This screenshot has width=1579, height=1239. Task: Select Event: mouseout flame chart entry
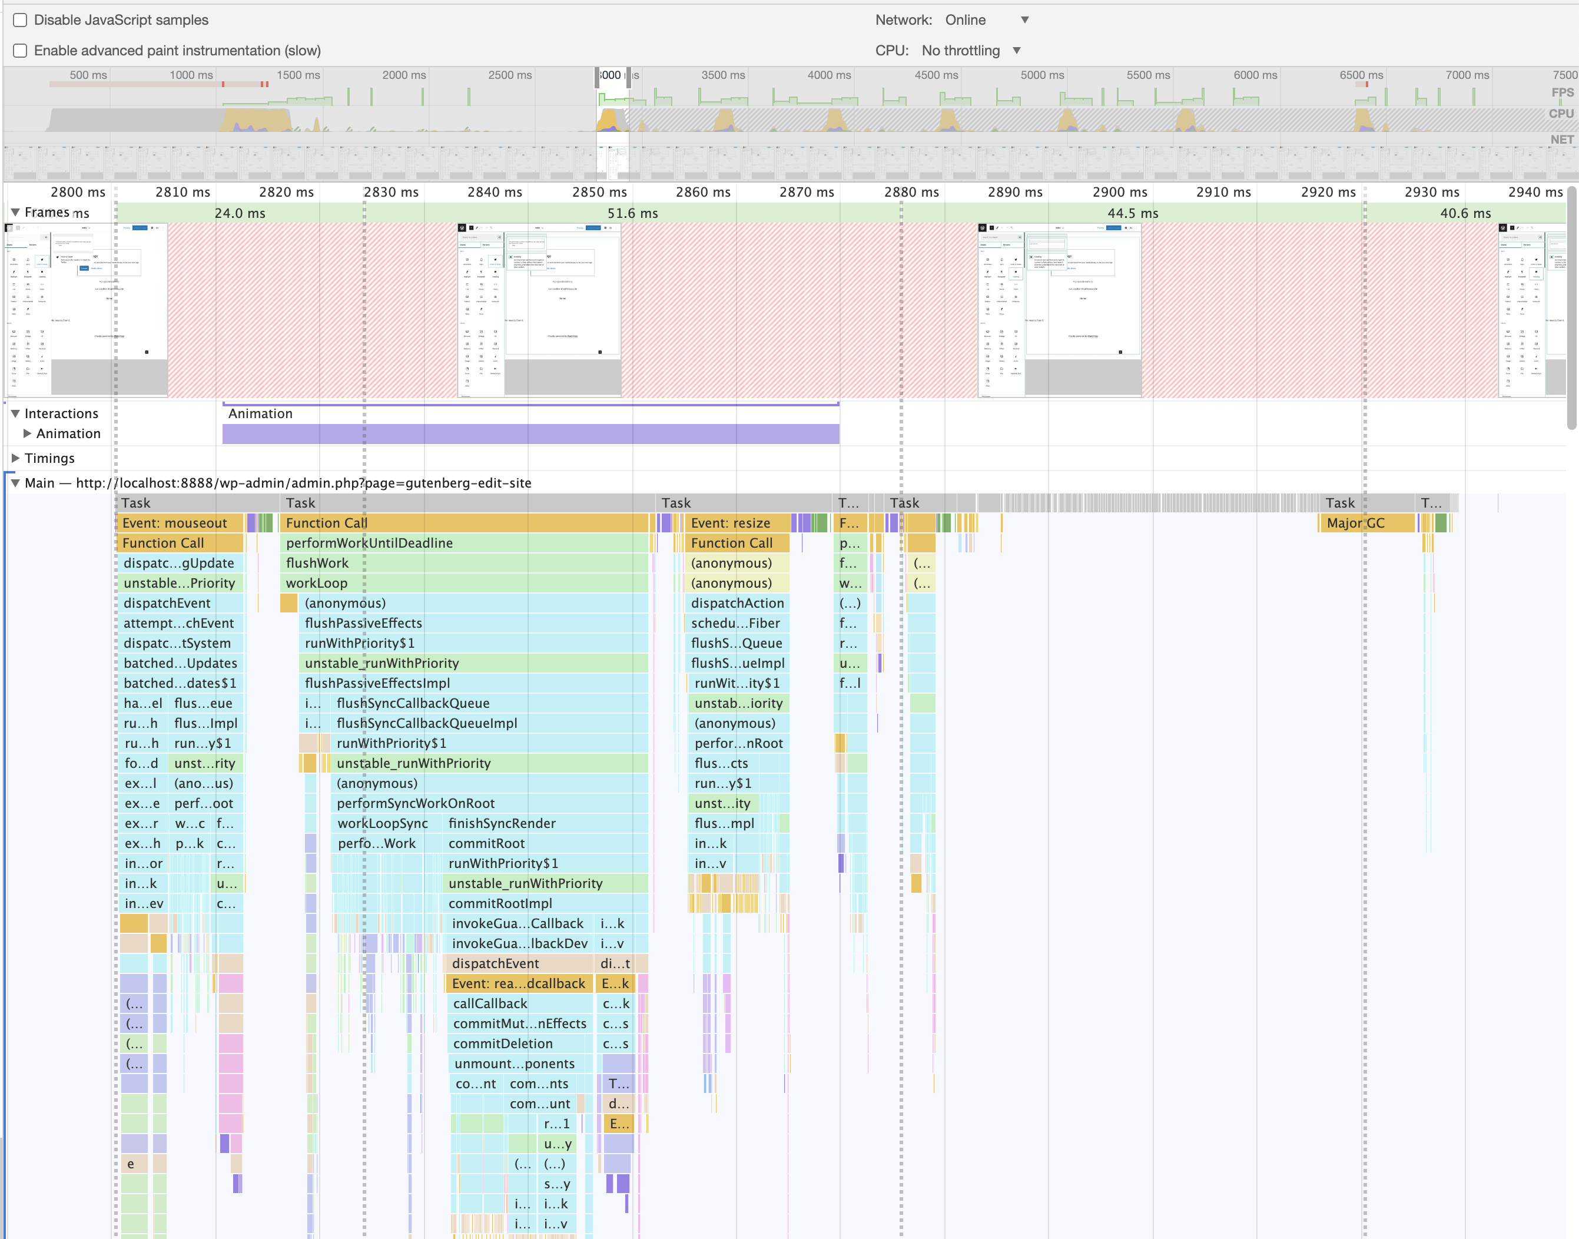(180, 523)
